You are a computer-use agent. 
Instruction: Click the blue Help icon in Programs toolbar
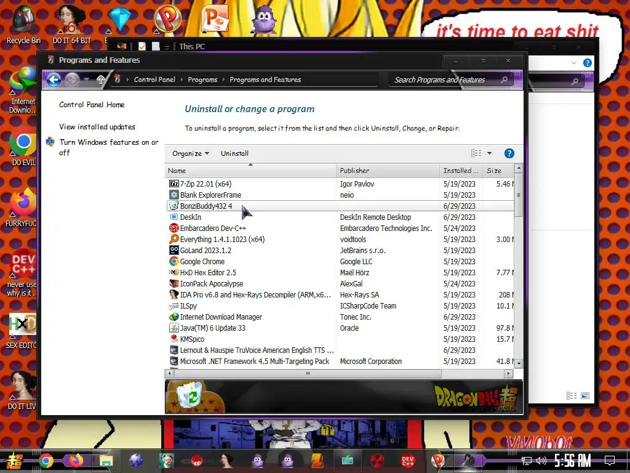[509, 153]
